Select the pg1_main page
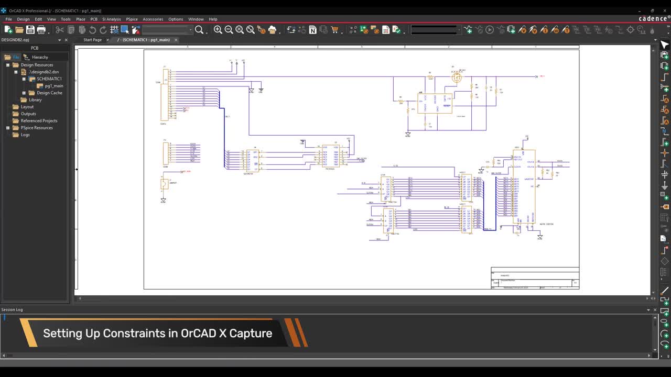The height and width of the screenshot is (377, 671). 54,86
